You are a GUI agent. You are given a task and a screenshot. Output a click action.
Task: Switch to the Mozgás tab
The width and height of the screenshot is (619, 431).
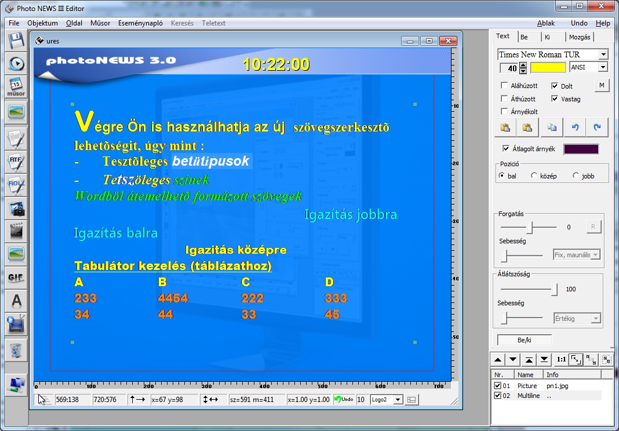click(x=579, y=37)
